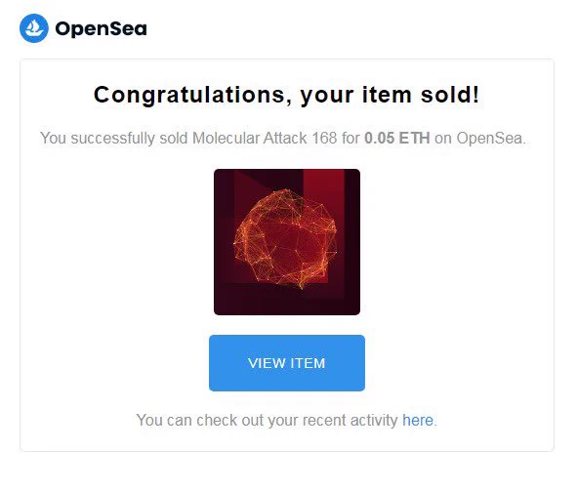This screenshot has height=491, width=577.
Task: Click the word 'ITEM' on the blue button
Action: (308, 363)
